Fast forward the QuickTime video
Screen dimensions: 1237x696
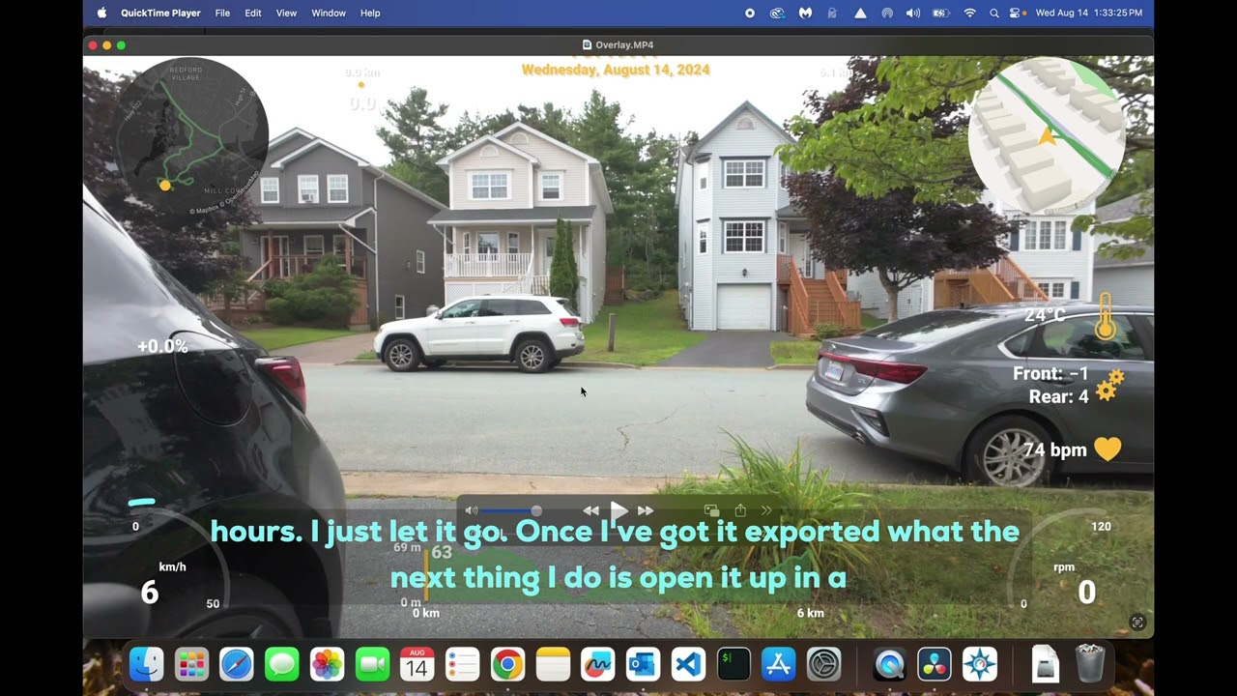click(x=646, y=510)
